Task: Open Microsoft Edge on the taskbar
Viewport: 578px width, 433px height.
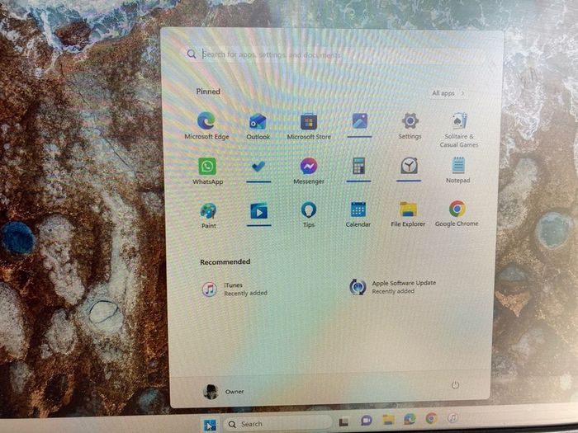Action: [x=410, y=419]
